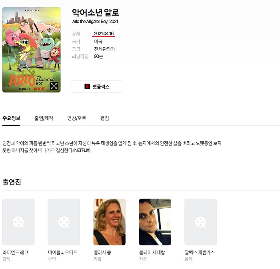280x269 pixels.
Task: Go to the 평점 tab
Action: [x=105, y=118]
